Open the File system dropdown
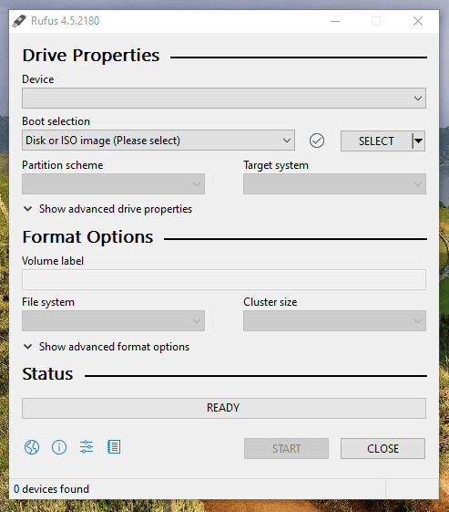The image size is (449, 512). pos(114,320)
